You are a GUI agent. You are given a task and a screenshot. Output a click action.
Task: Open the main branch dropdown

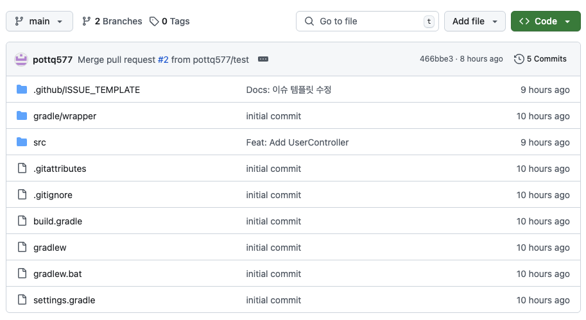coord(39,21)
